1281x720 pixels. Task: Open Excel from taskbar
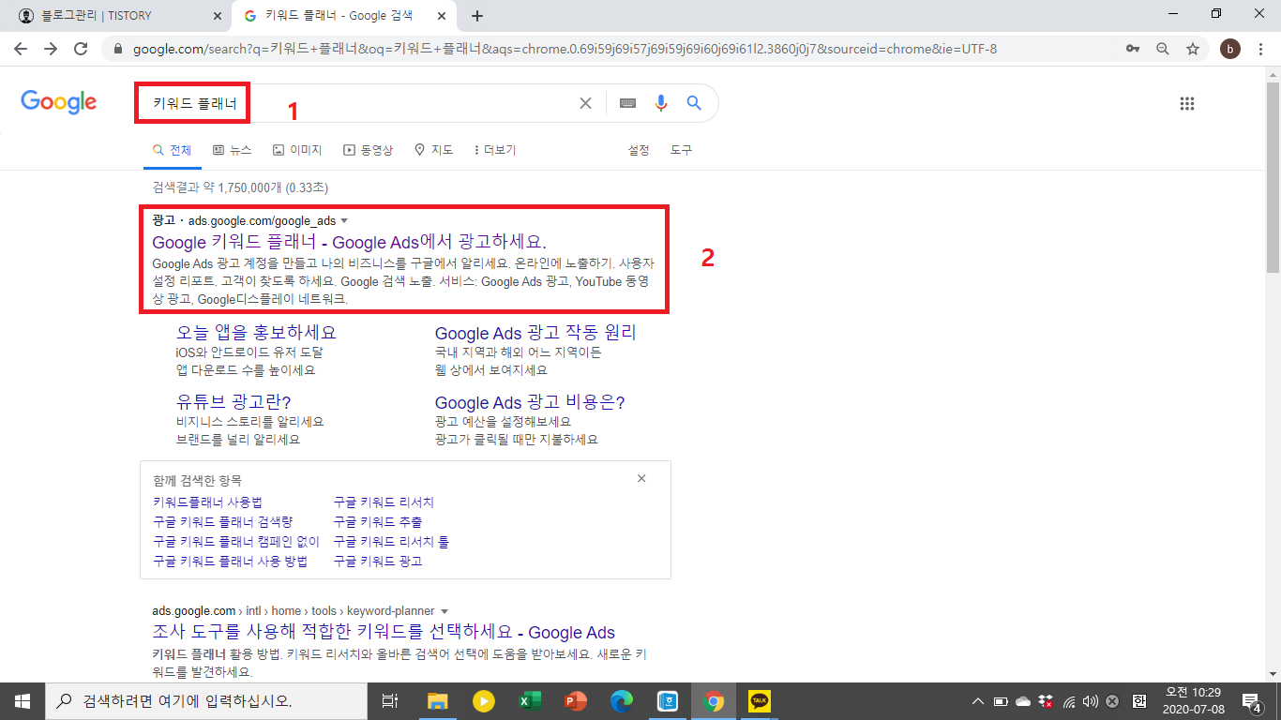click(x=530, y=700)
